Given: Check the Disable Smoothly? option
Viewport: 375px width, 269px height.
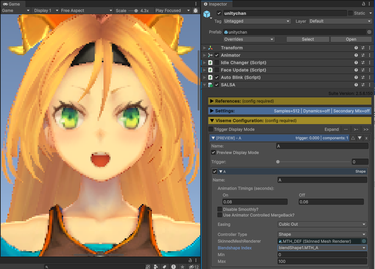Looking at the screenshot, I should [x=219, y=209].
